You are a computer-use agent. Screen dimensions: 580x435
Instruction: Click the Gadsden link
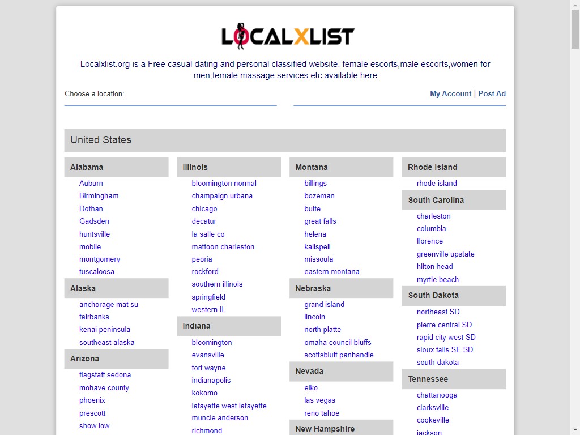point(94,221)
